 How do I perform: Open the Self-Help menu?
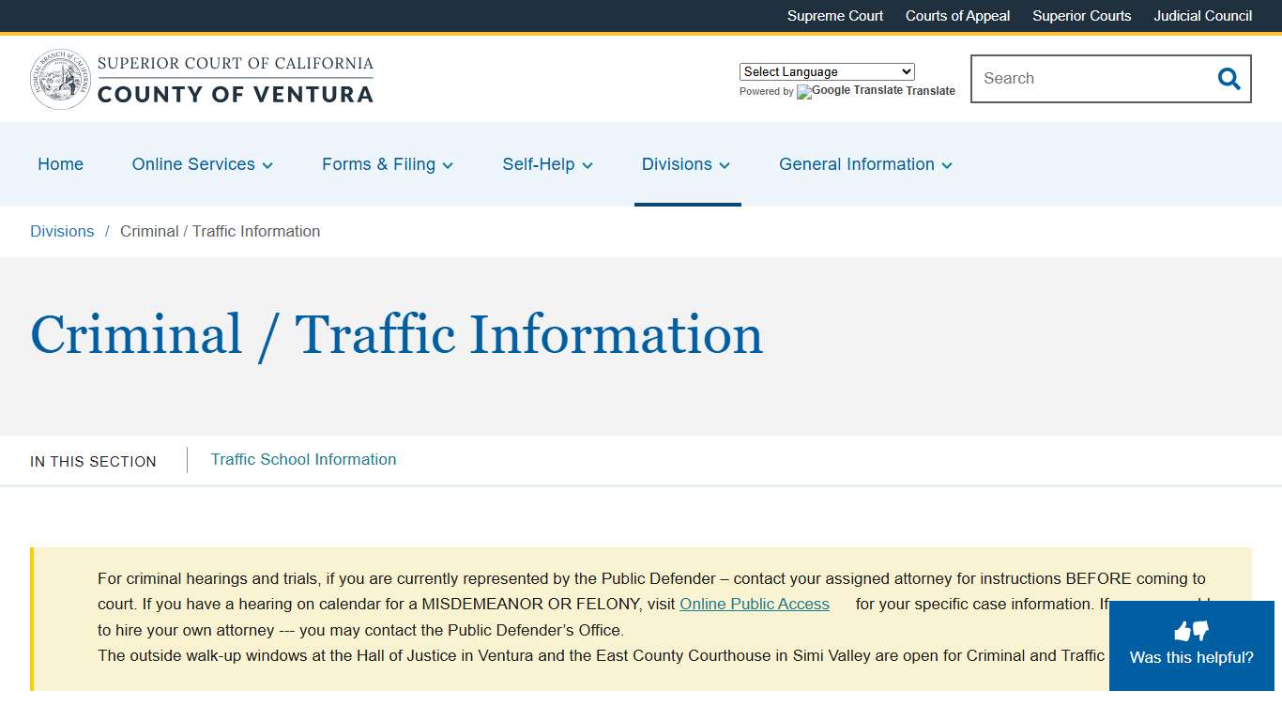546,164
